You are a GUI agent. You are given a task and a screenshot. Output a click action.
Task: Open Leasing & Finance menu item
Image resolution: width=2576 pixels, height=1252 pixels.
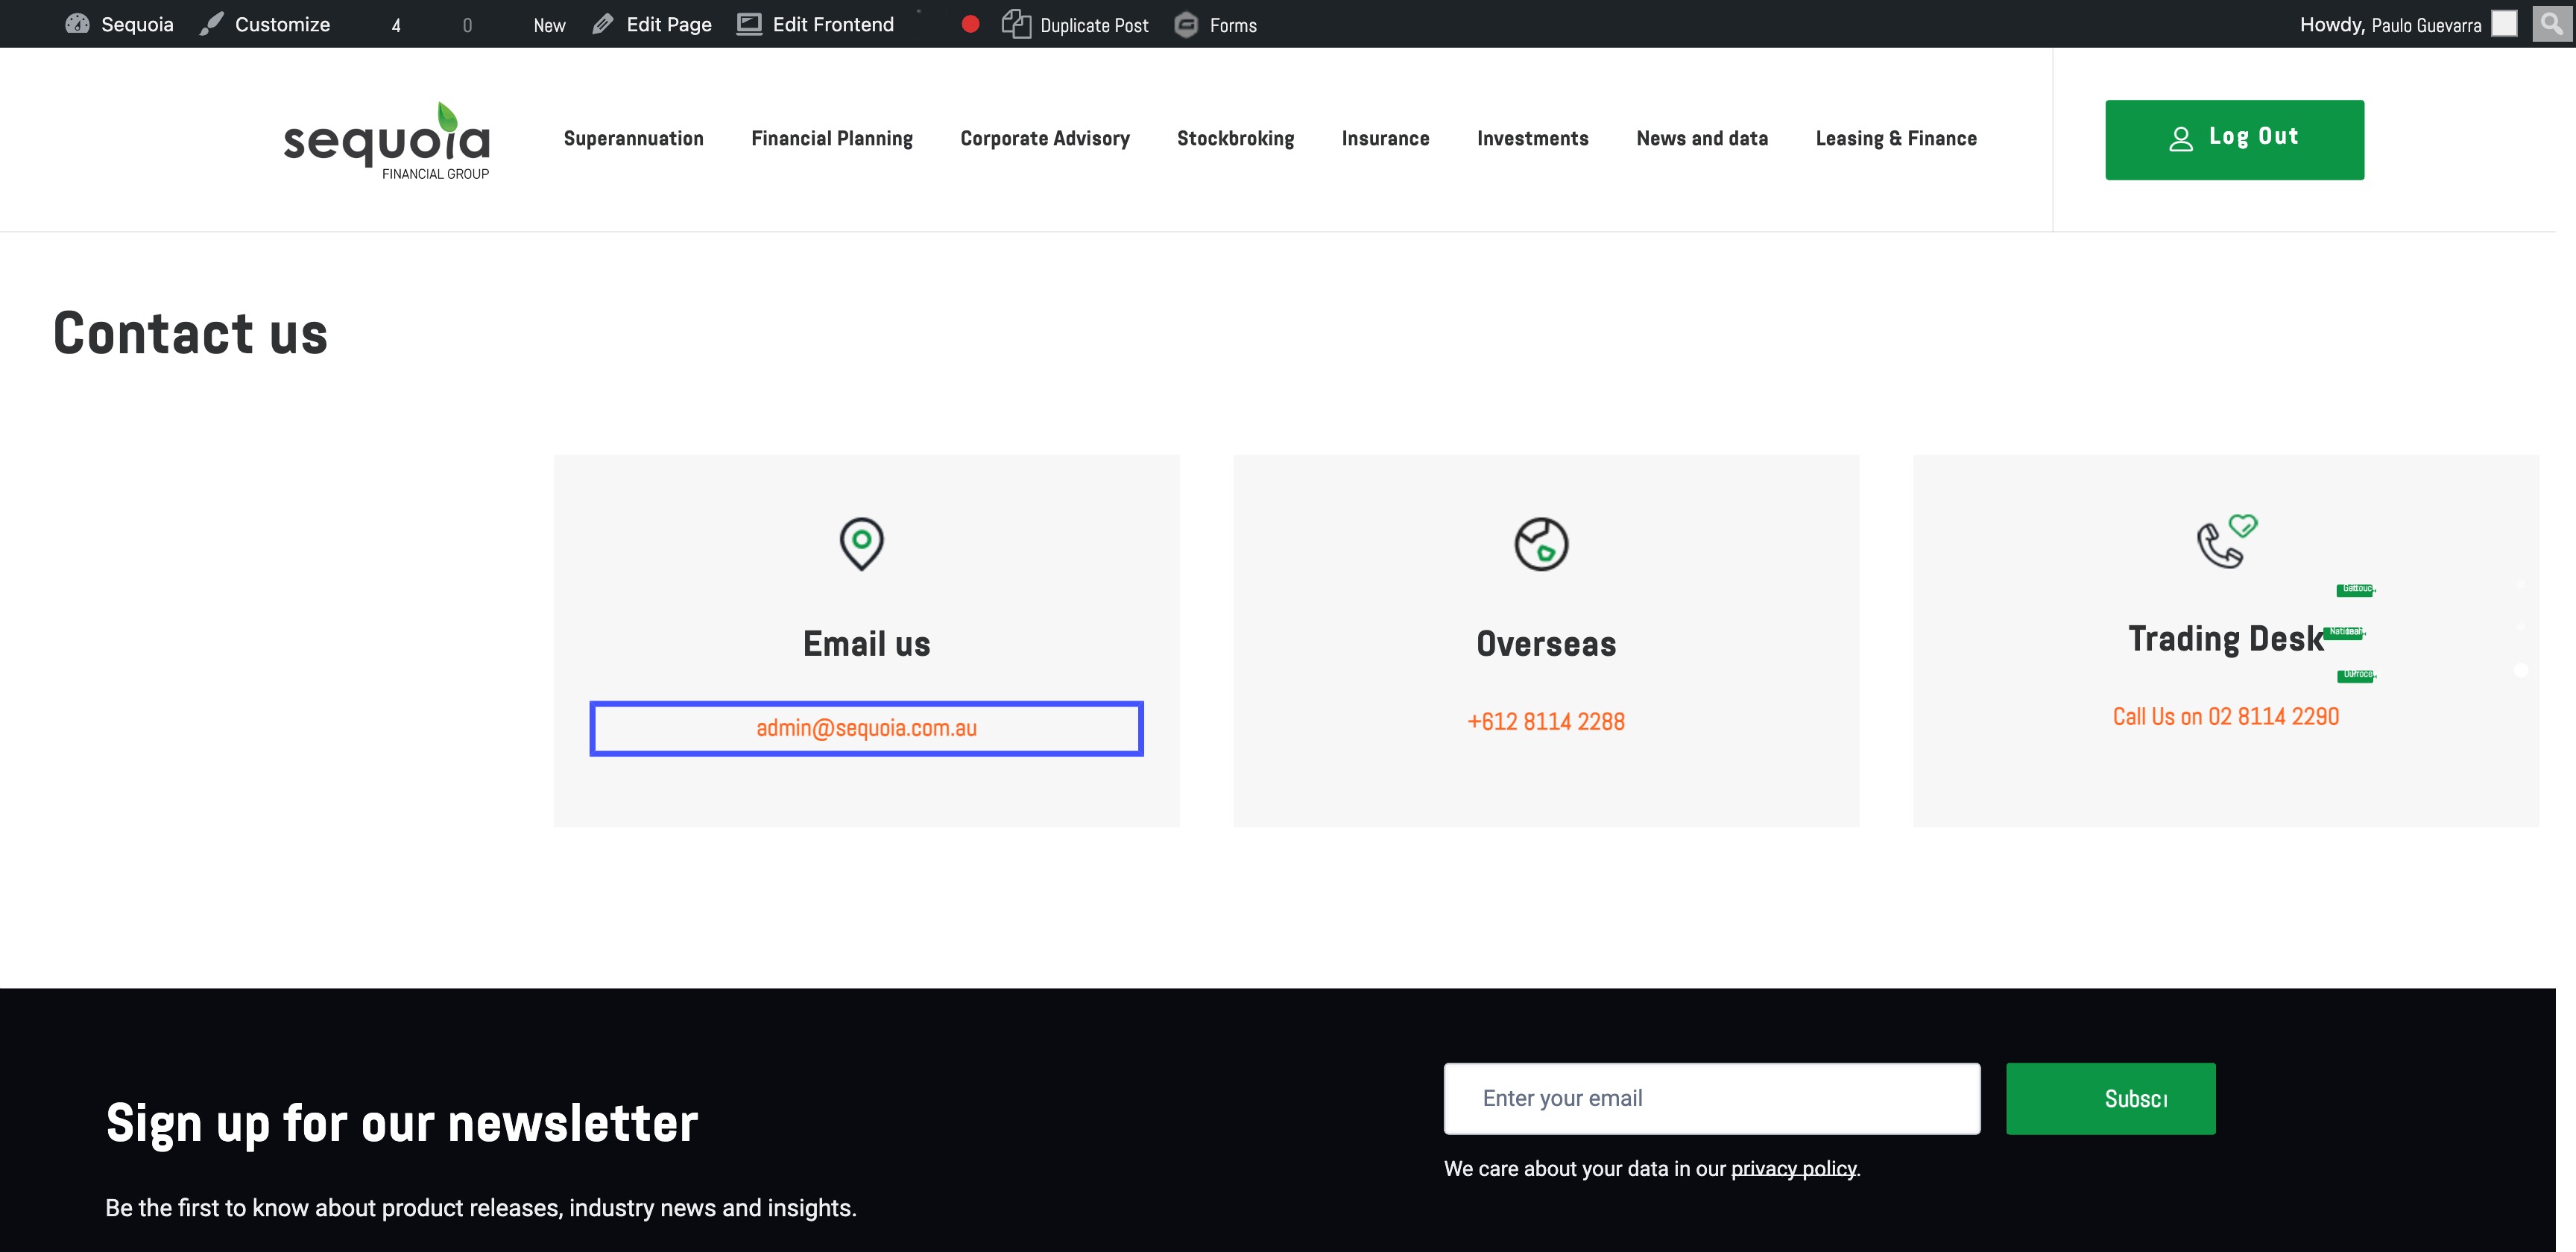point(1895,138)
